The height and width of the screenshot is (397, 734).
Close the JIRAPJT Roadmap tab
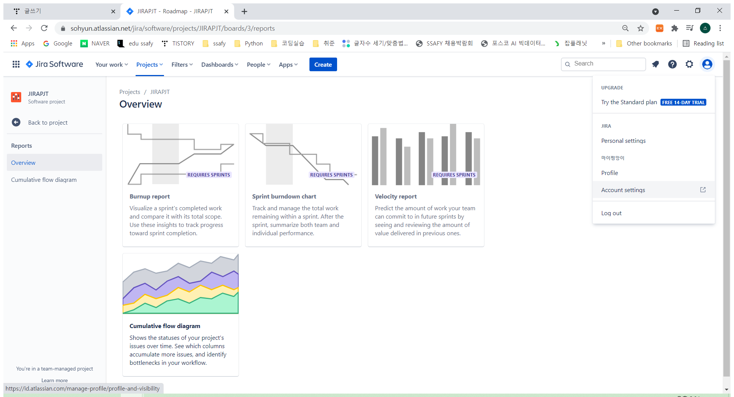pos(226,11)
